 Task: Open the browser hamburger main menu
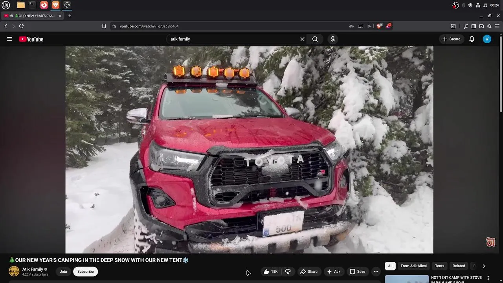(x=497, y=26)
